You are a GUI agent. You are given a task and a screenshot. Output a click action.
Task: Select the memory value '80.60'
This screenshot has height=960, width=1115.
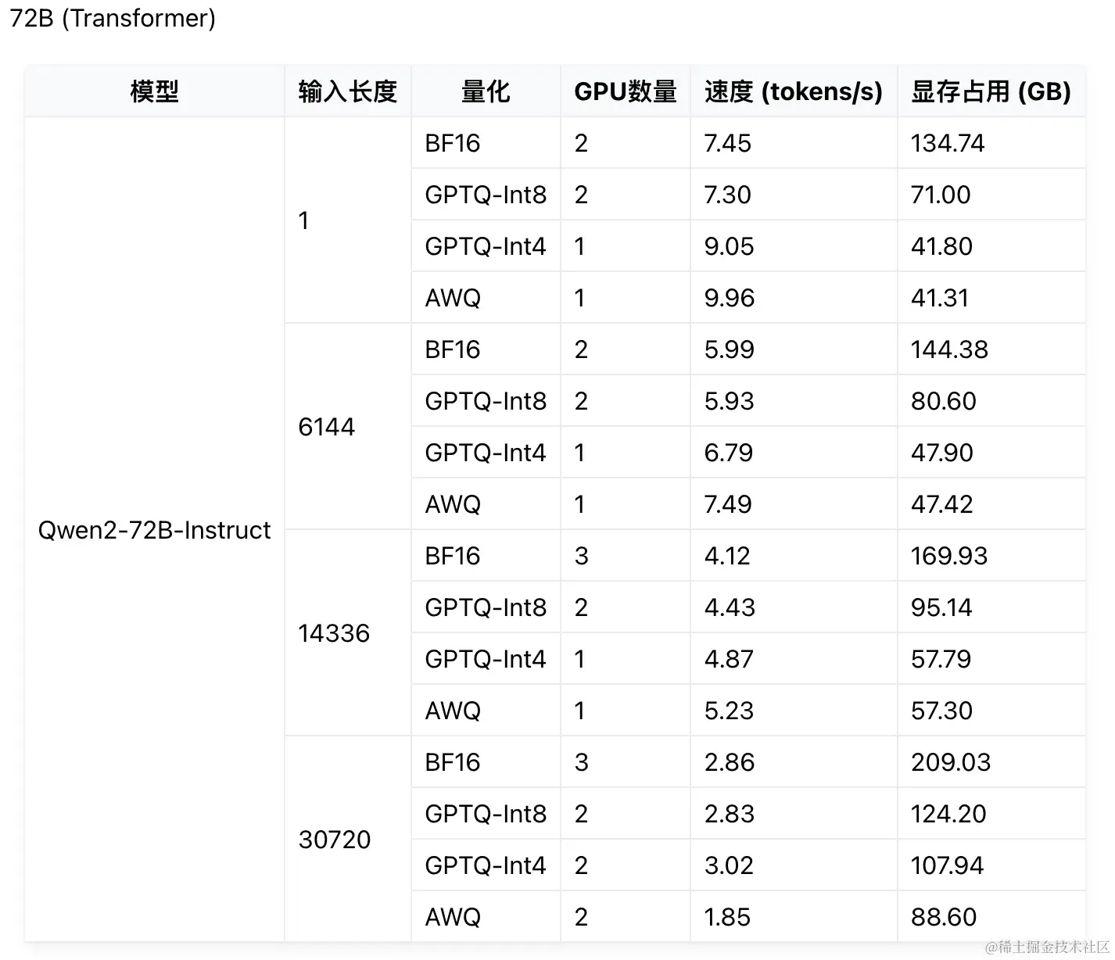[x=944, y=401]
